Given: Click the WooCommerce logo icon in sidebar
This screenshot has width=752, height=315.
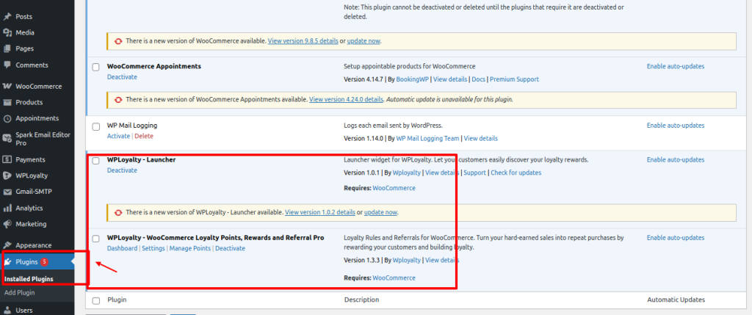Looking at the screenshot, I should [7, 87].
